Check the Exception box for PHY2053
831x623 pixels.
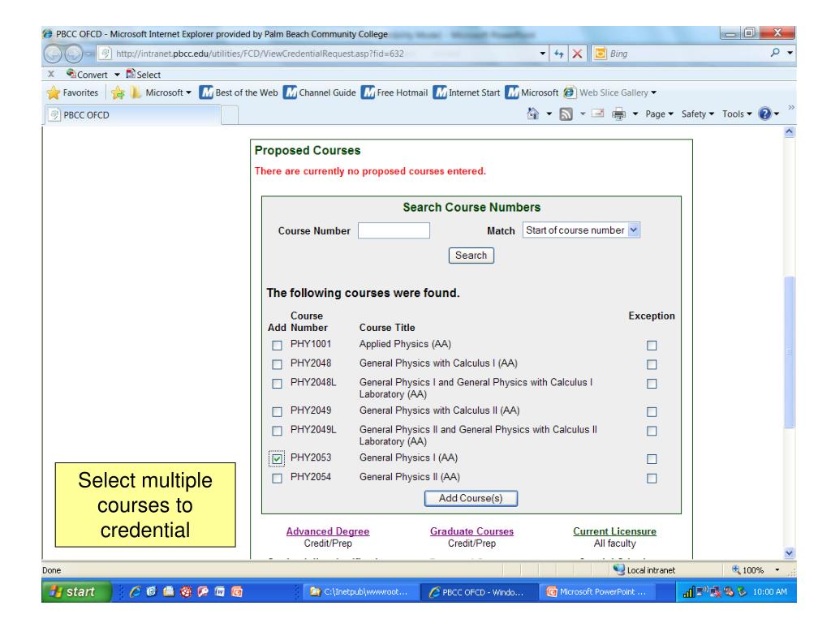652,459
